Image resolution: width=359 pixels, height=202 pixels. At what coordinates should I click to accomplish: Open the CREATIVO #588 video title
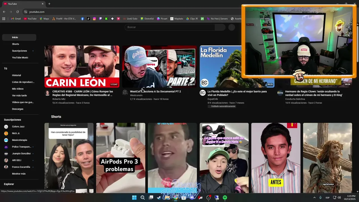(83, 93)
